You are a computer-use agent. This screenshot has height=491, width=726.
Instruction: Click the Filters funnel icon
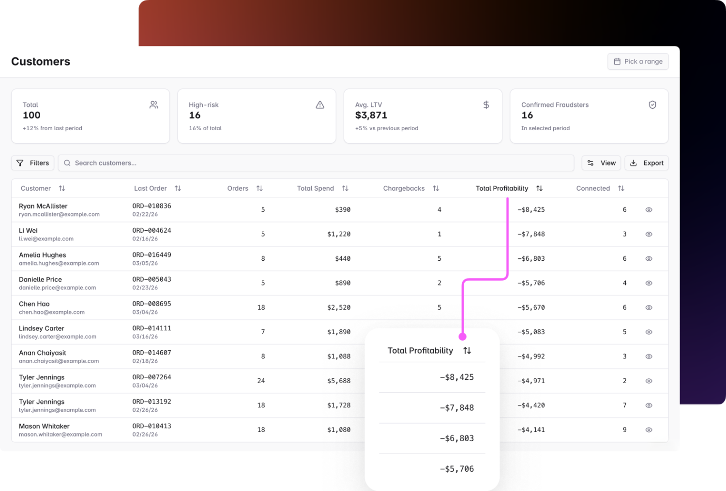pyautogui.click(x=20, y=163)
